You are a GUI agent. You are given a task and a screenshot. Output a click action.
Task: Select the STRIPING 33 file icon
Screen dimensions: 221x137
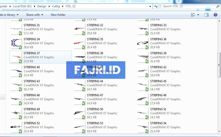pyautogui.click(x=143, y=29)
